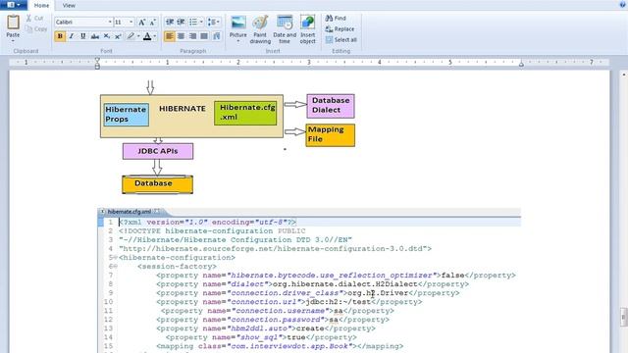Toggle Subscript formatting
Viewport: 628px width, 353px height.
(x=107, y=36)
